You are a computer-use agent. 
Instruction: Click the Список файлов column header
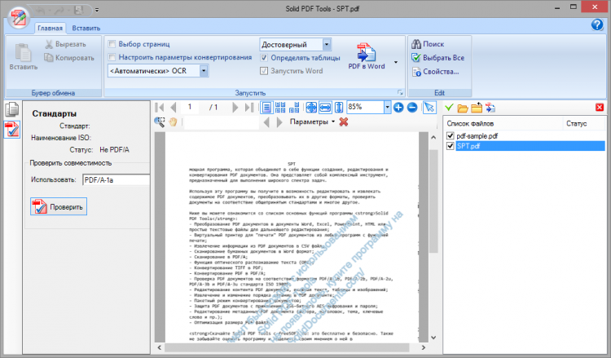[x=503, y=124]
